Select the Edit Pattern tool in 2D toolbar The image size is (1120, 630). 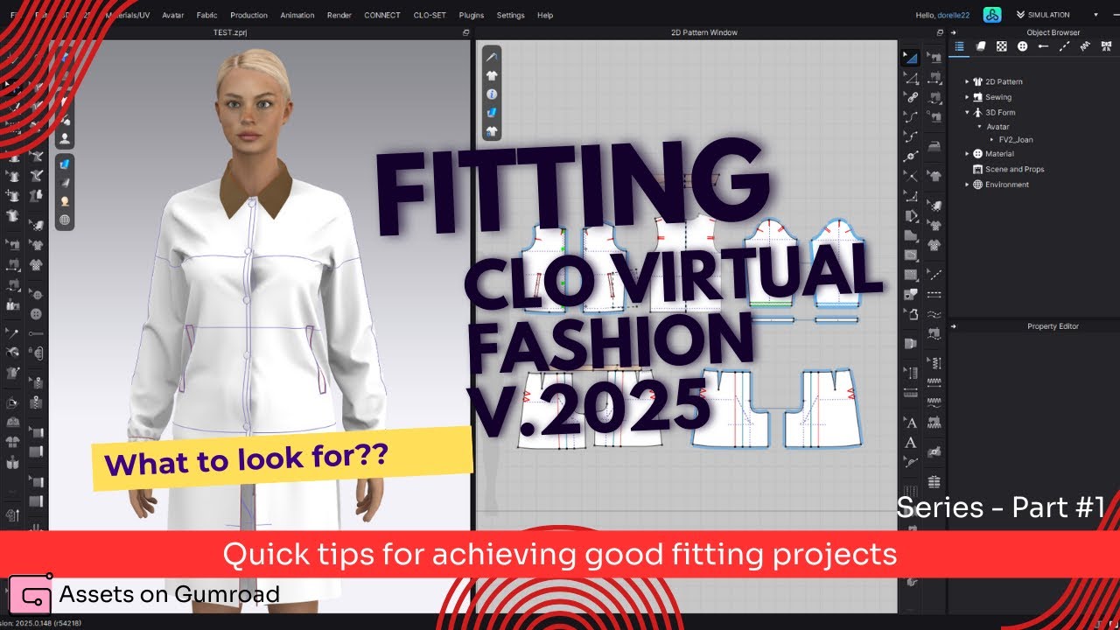click(x=911, y=59)
